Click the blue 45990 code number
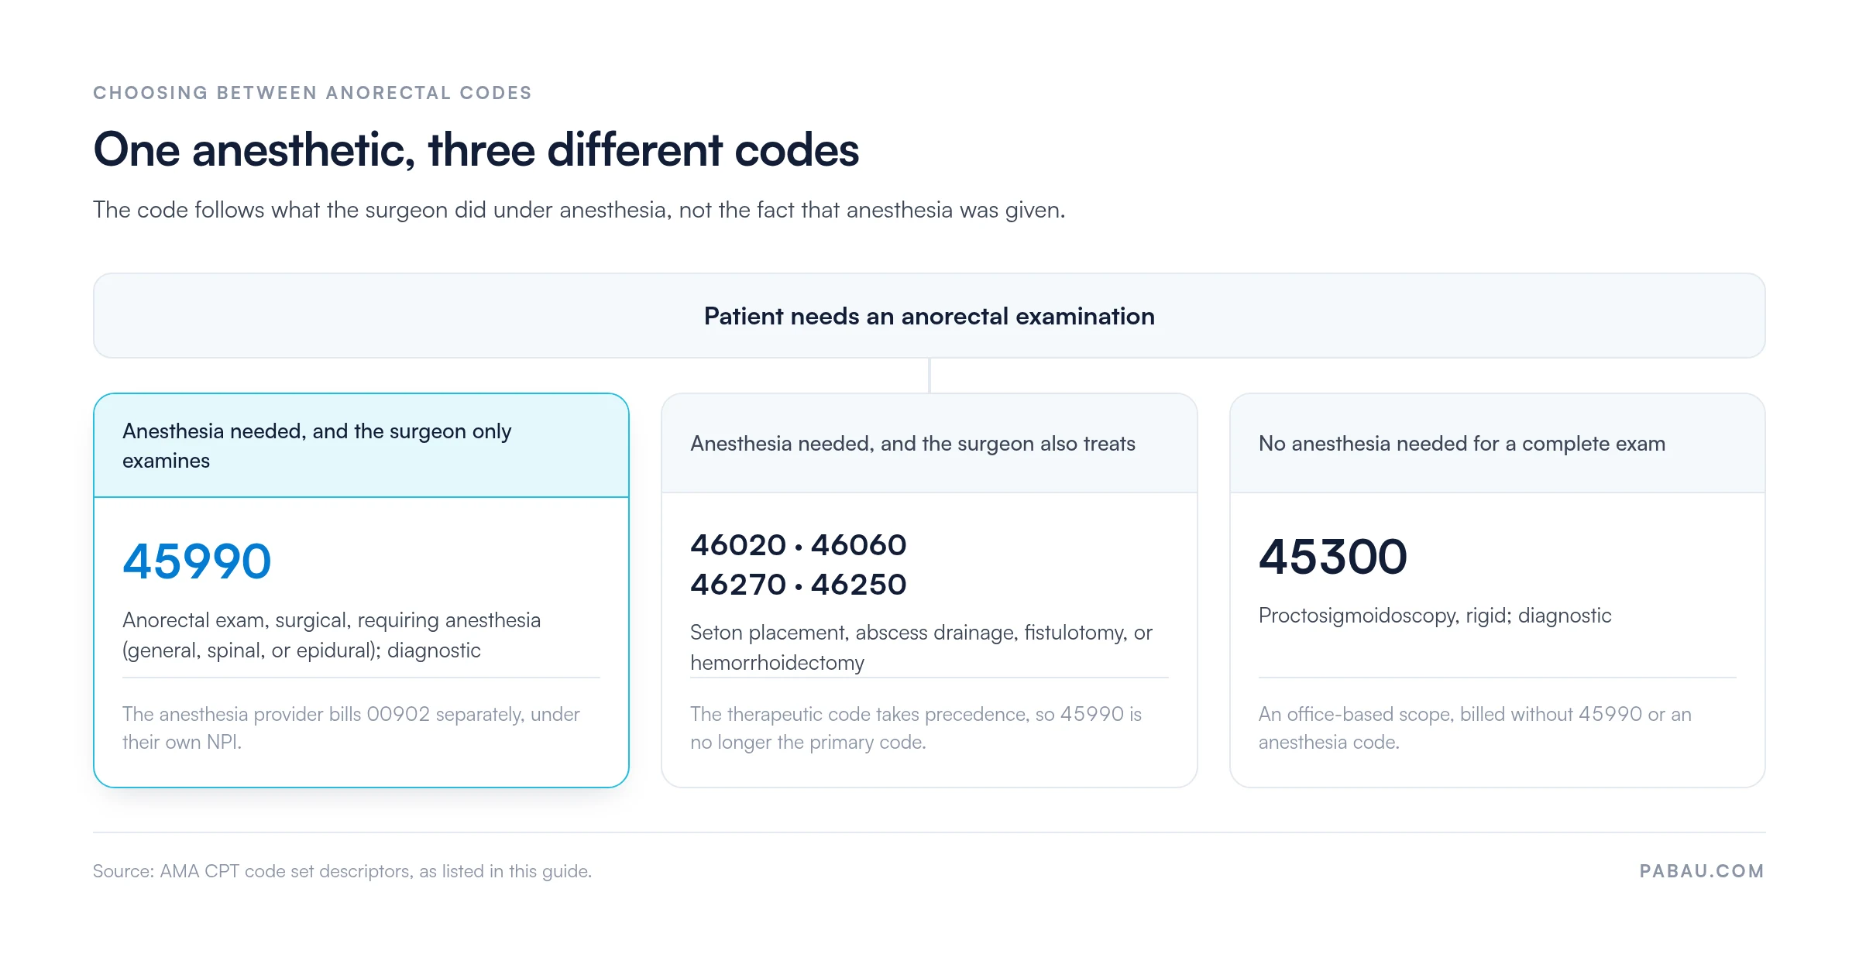The image size is (1859, 954). tap(197, 561)
